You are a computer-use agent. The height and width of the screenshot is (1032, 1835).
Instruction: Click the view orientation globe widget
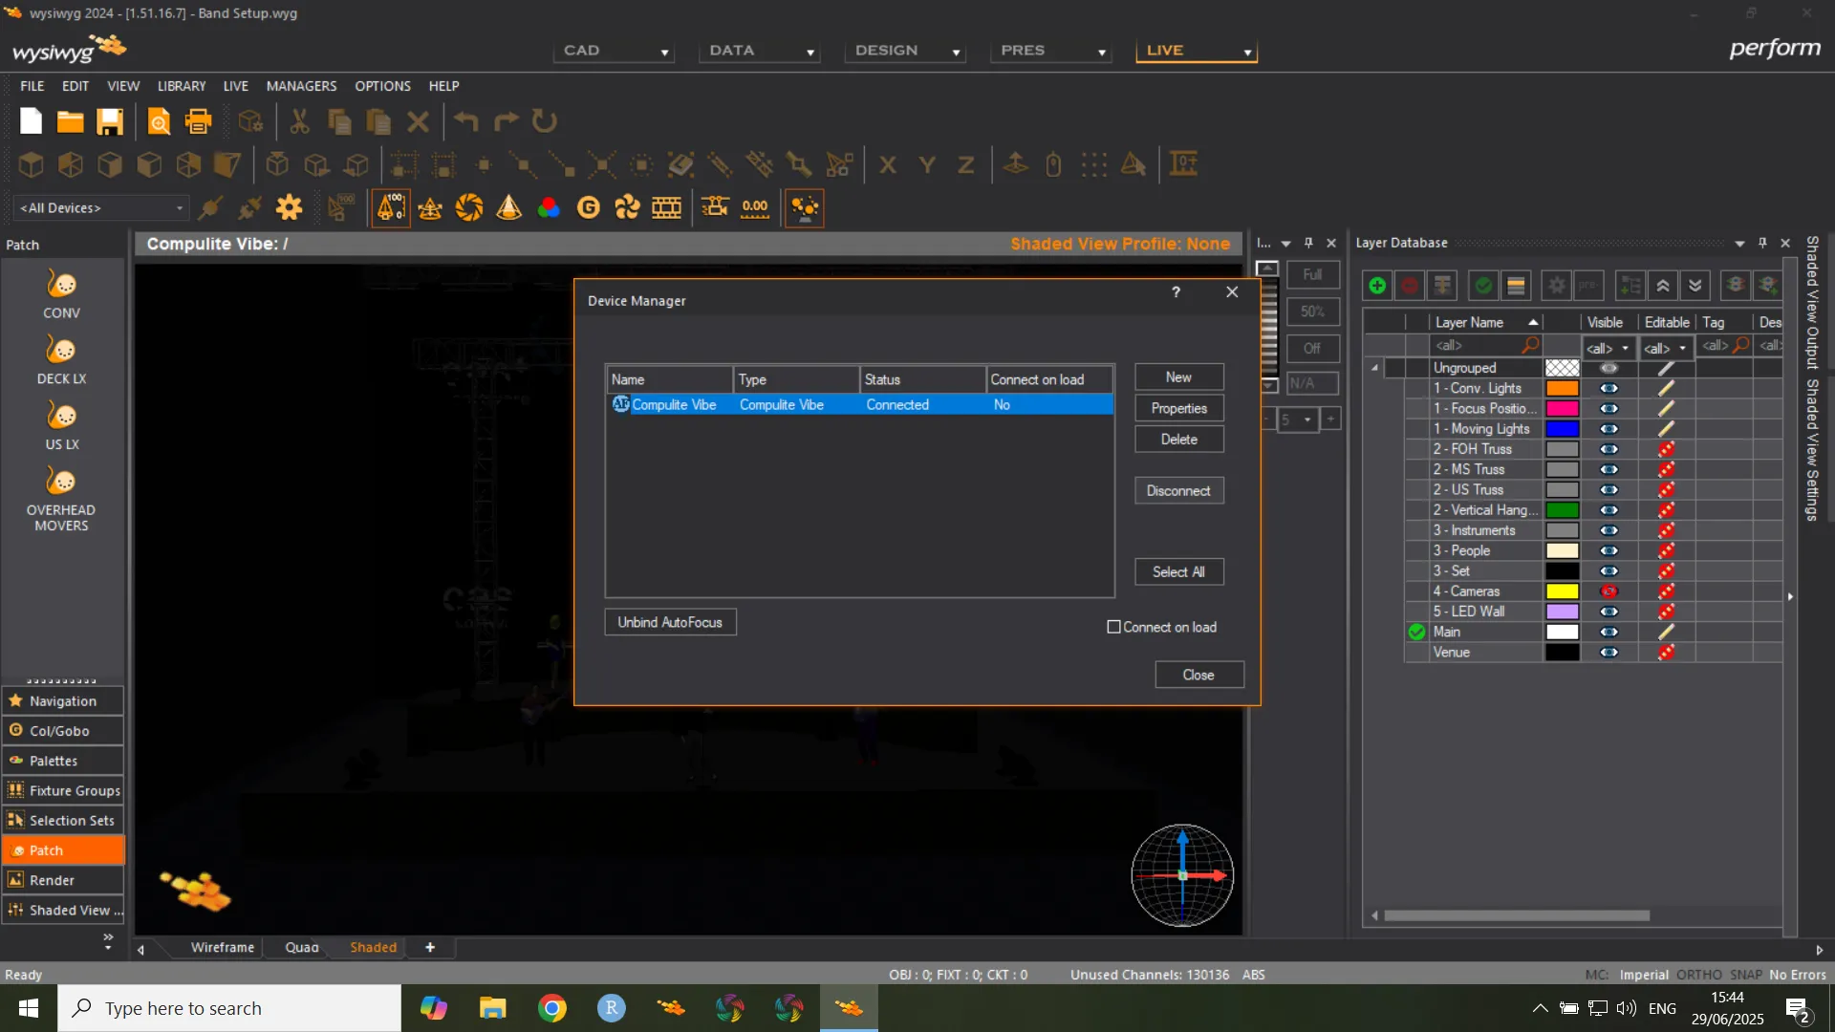[1182, 875]
